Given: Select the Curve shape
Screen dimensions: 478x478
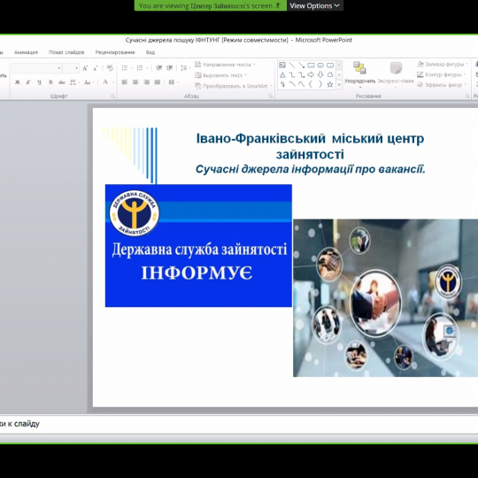Looking at the screenshot, I should [301, 84].
